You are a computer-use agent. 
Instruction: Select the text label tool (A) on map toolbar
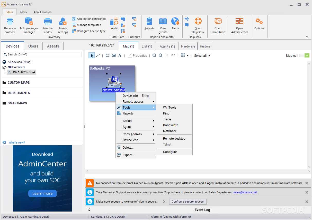tap(120, 55)
